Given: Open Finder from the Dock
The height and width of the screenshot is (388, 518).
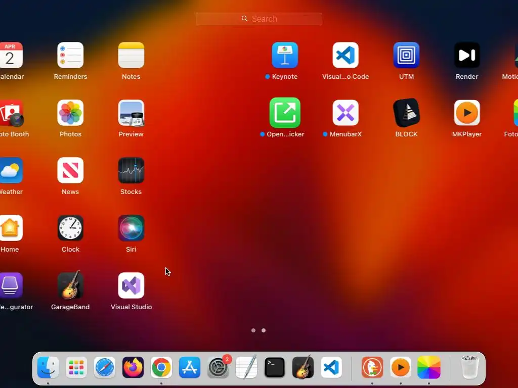Looking at the screenshot, I should (48, 367).
